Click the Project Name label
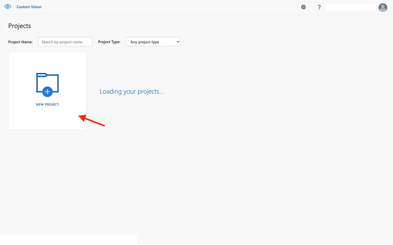Image resolution: width=393 pixels, height=245 pixels. pos(20,42)
